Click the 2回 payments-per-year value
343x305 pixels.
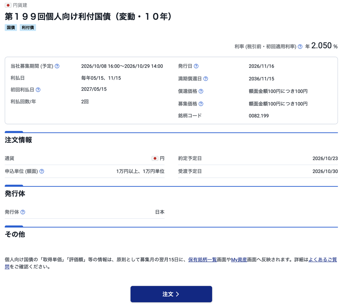[85, 102]
